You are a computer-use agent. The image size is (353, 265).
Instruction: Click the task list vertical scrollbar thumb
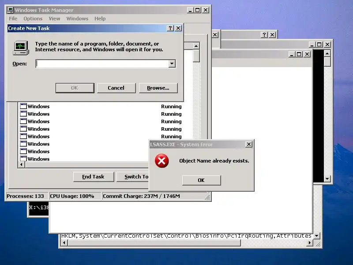[x=196, y=56]
